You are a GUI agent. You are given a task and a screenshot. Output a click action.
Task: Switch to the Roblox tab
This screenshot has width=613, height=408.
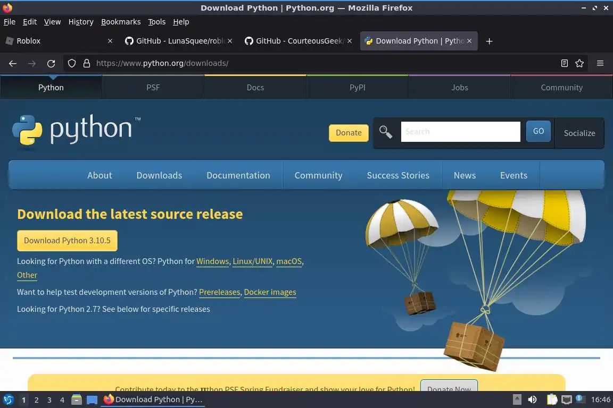point(59,41)
